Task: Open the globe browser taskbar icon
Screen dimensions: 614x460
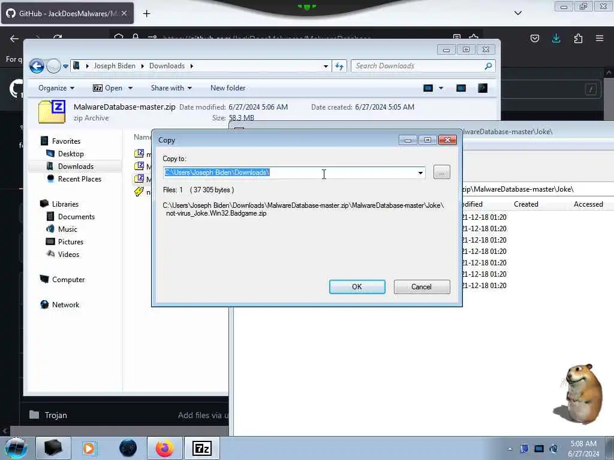Action: pyautogui.click(x=128, y=448)
